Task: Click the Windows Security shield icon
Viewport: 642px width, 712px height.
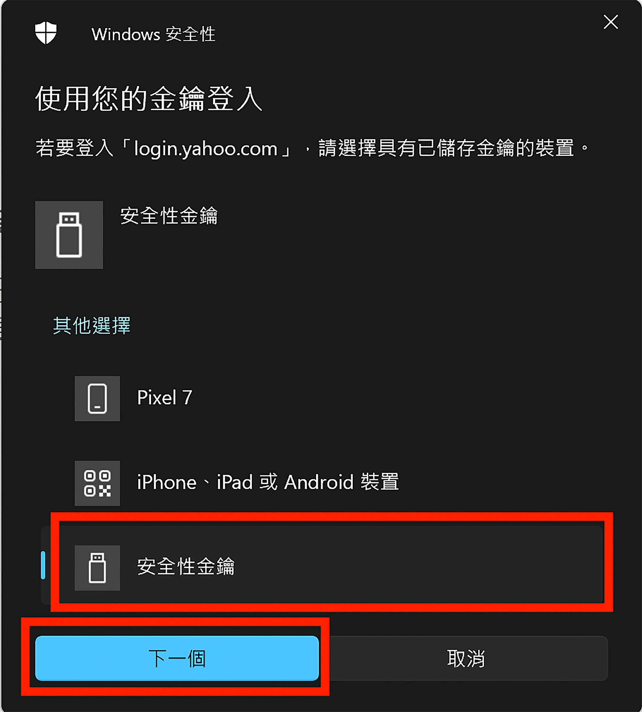Action: [x=46, y=33]
